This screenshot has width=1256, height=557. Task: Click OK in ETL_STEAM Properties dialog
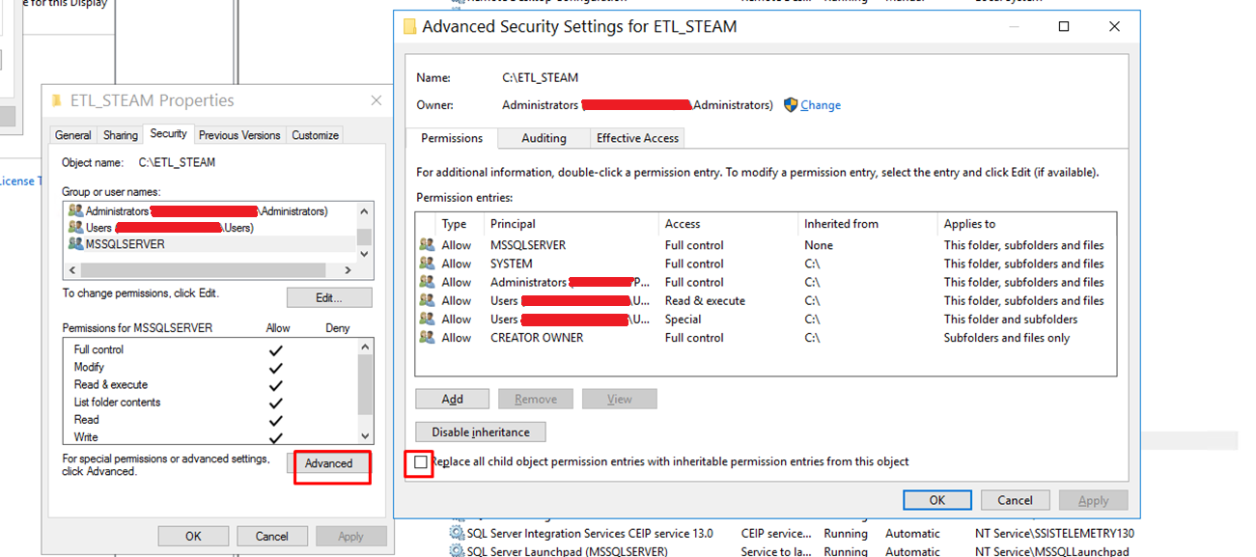[193, 537]
